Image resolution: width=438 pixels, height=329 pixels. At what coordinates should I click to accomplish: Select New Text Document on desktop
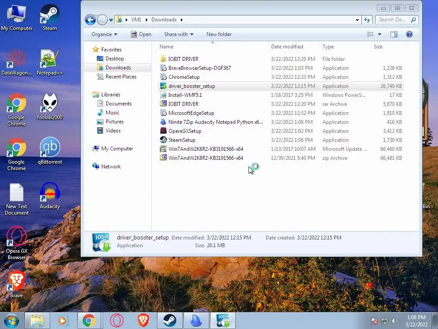17,199
